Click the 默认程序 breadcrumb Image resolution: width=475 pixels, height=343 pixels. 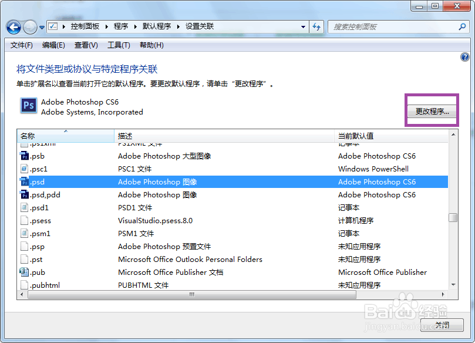pyautogui.click(x=157, y=26)
